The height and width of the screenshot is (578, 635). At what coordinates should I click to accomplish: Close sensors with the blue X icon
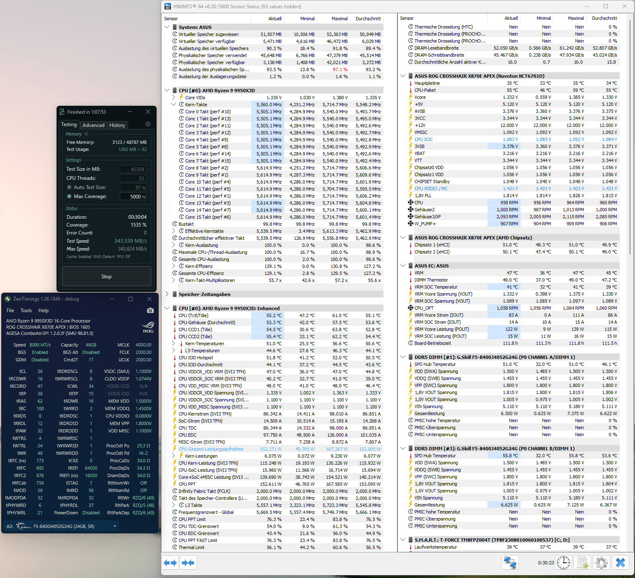[x=621, y=563]
